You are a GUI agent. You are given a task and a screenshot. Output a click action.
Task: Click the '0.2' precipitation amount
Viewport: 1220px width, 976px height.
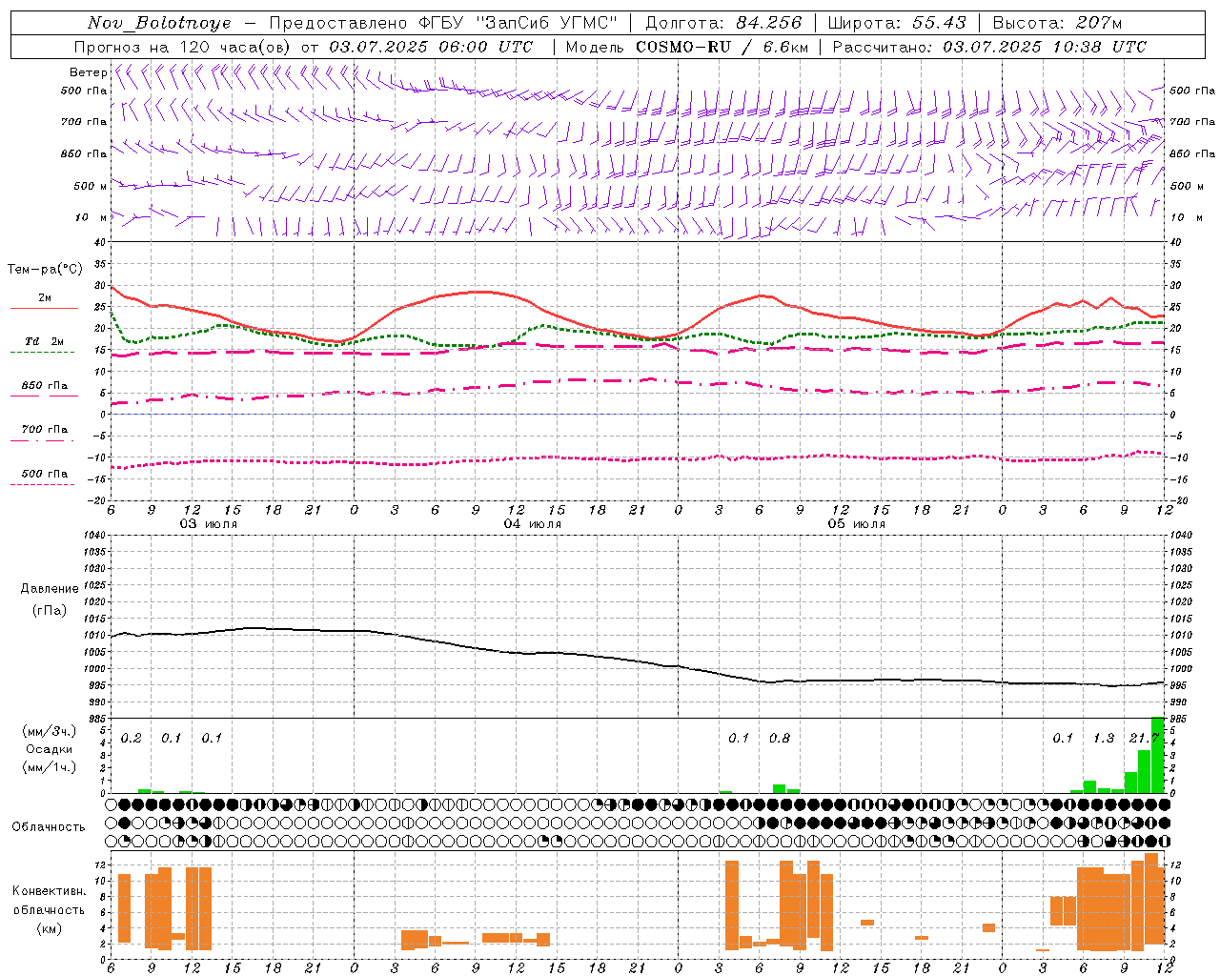pos(132,738)
